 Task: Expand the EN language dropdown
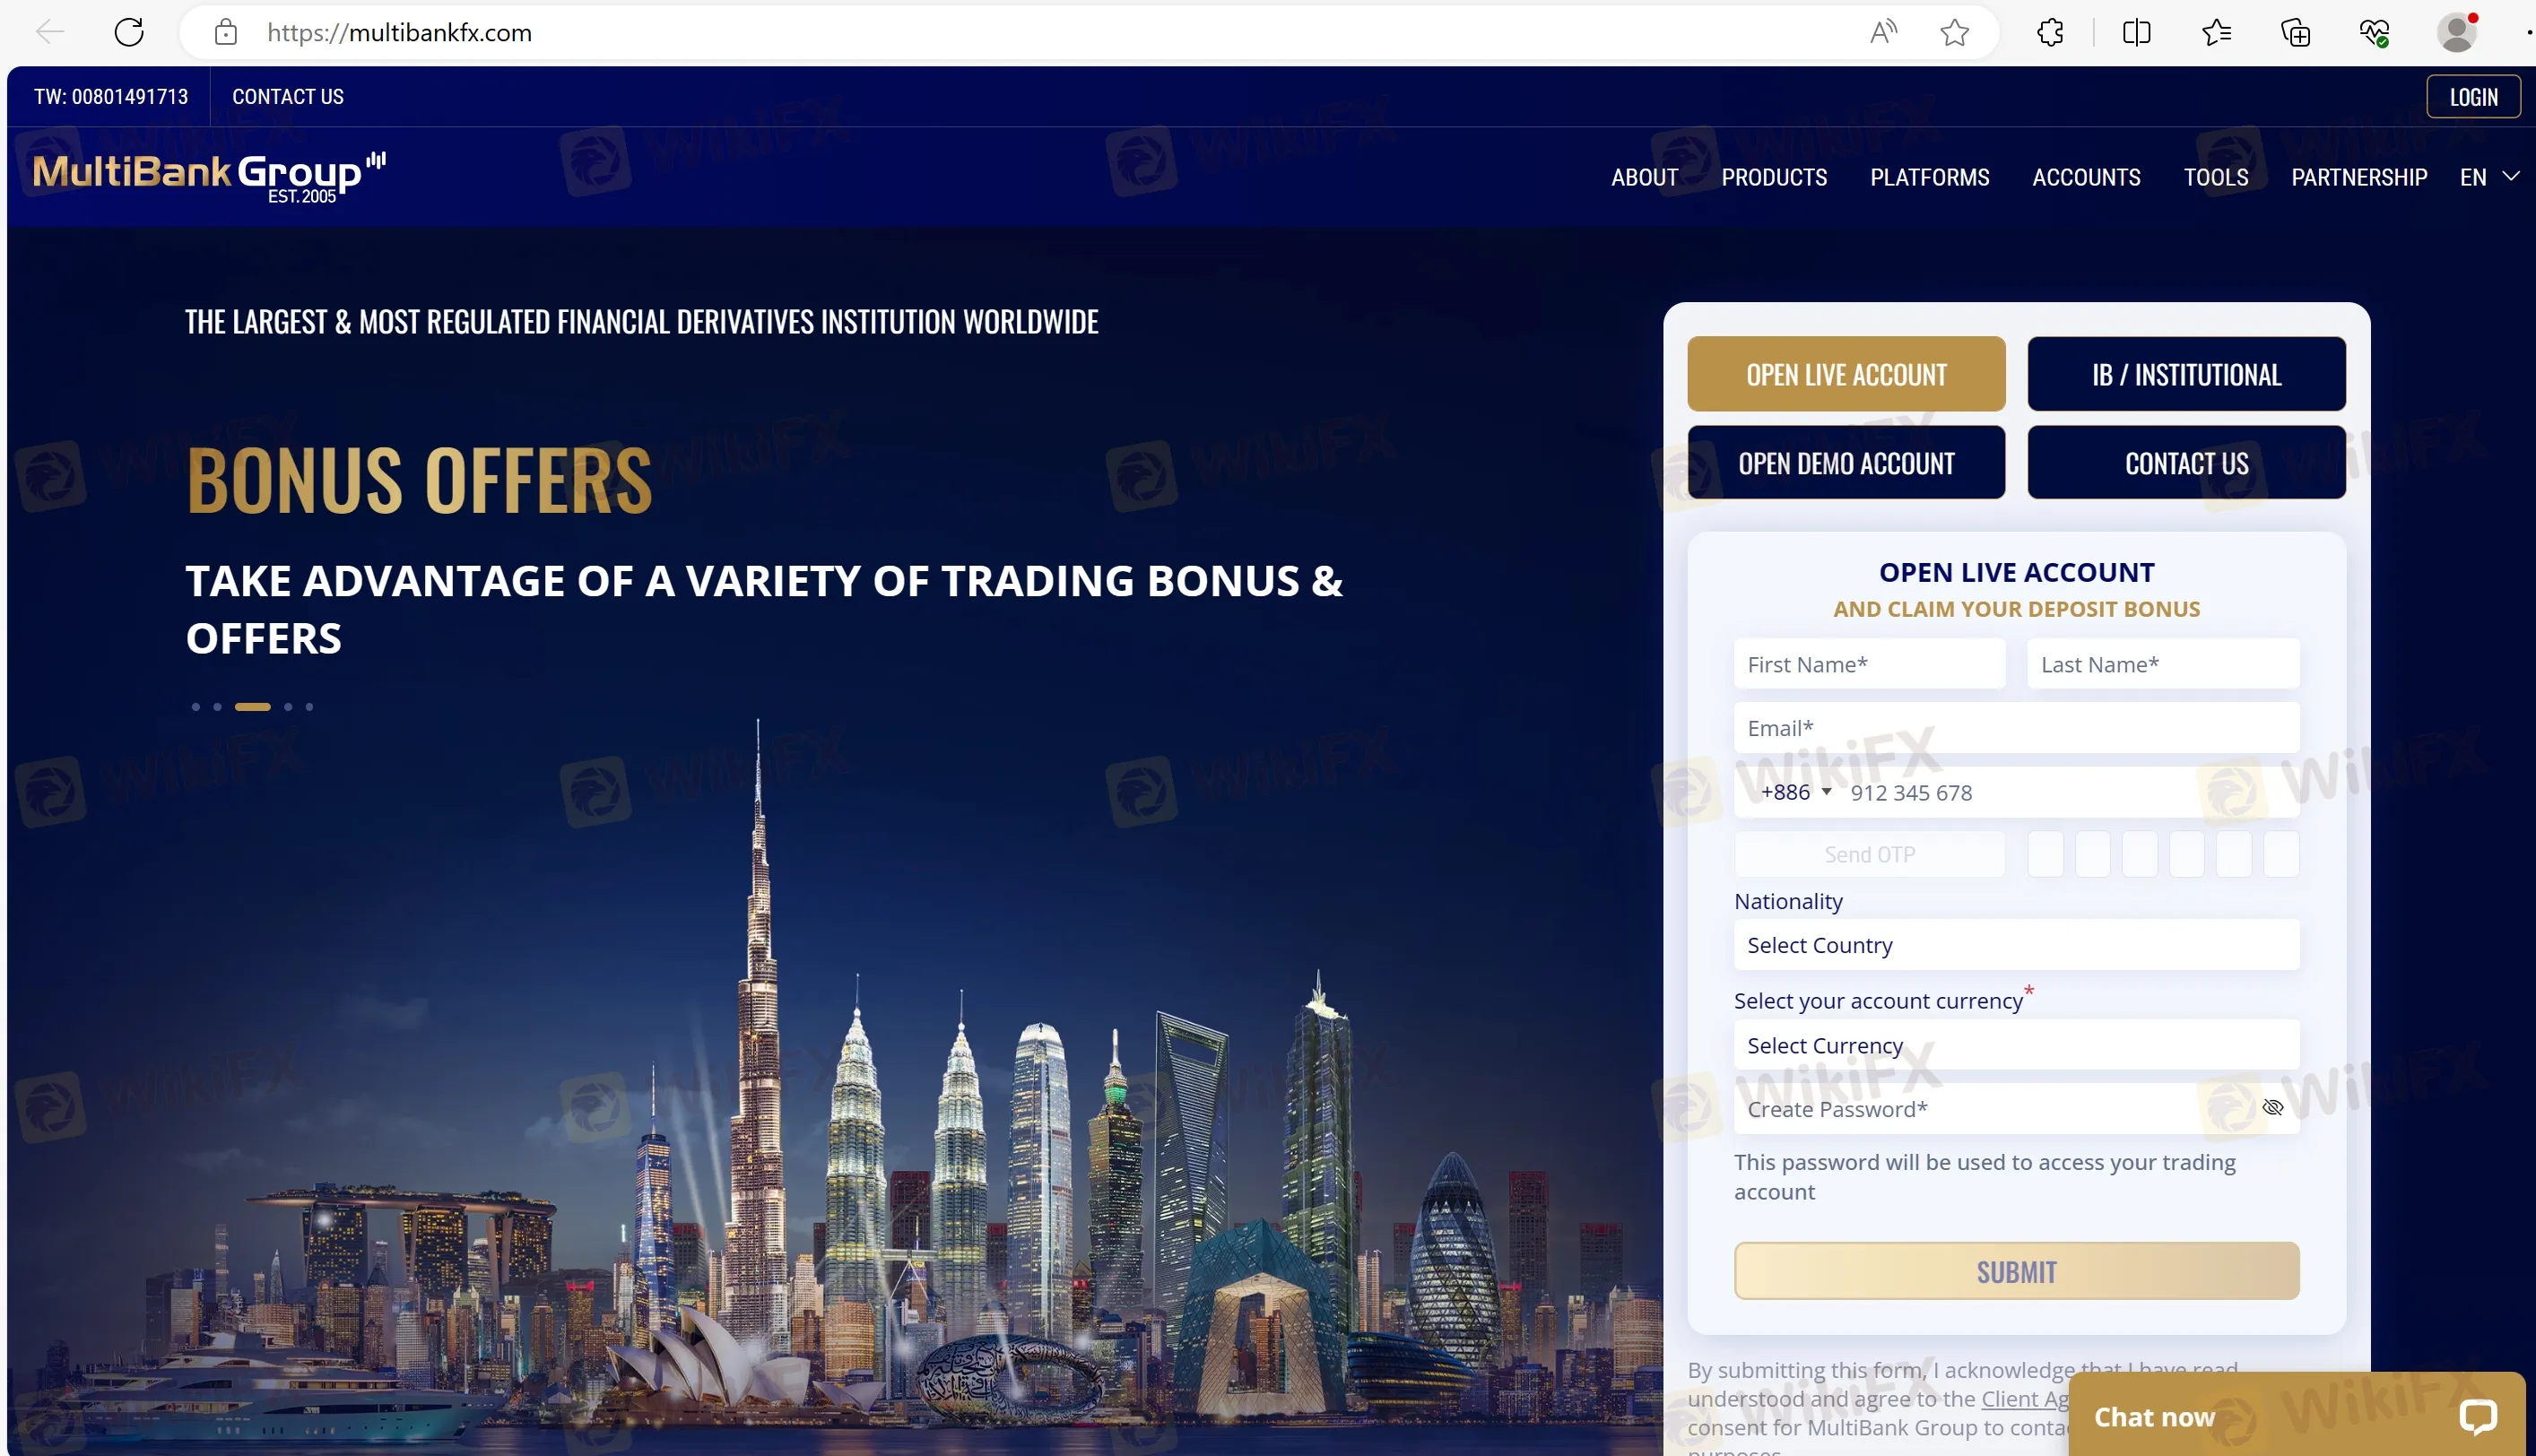tap(2492, 176)
